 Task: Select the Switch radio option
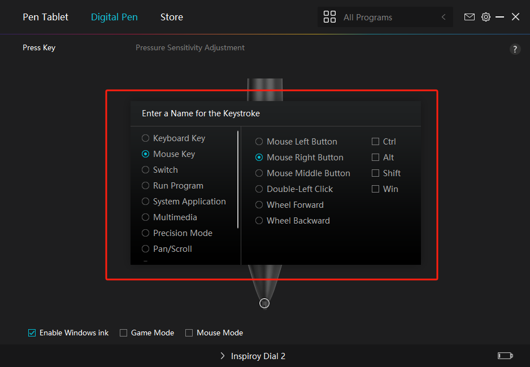(145, 170)
